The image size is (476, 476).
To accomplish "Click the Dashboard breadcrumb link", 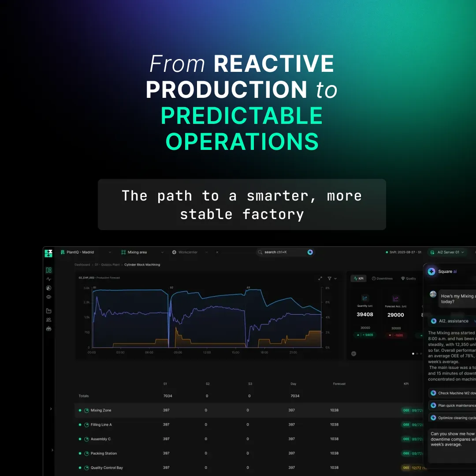I will point(82,265).
